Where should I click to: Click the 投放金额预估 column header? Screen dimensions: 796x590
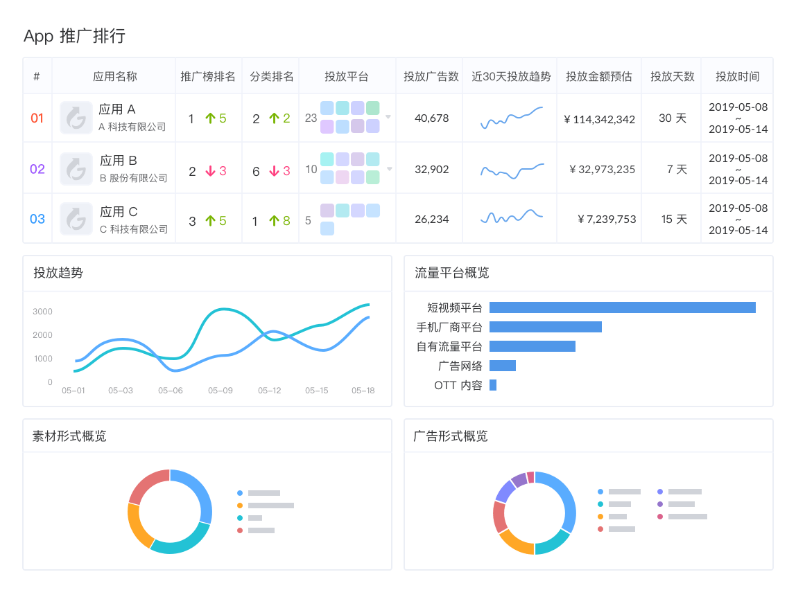(x=598, y=76)
